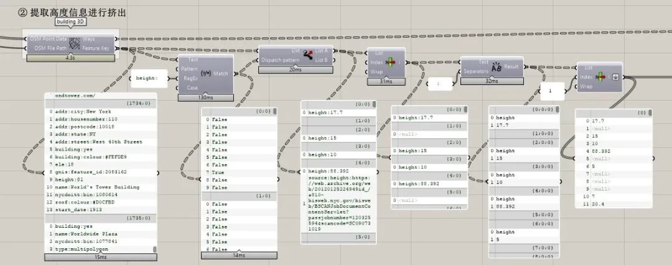Click the 4.3s profiler label
672x265 pixels.
71,58
